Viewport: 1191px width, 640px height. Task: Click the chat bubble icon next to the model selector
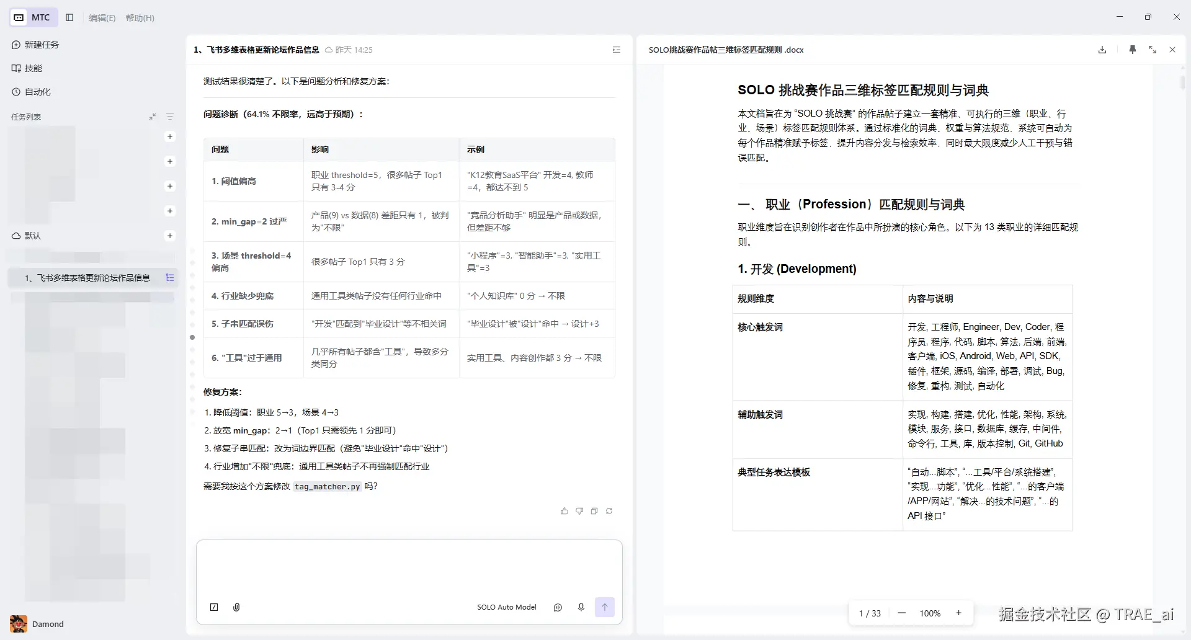pyautogui.click(x=558, y=607)
